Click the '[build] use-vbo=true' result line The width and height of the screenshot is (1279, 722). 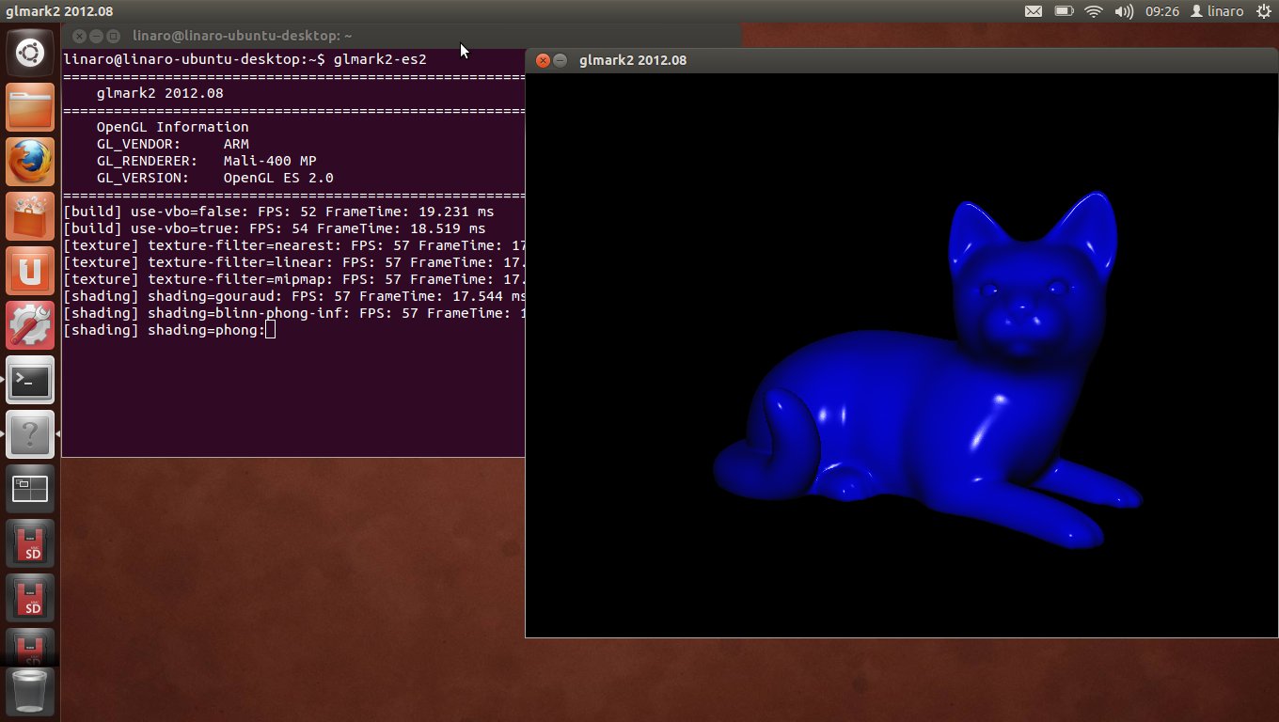tap(275, 228)
